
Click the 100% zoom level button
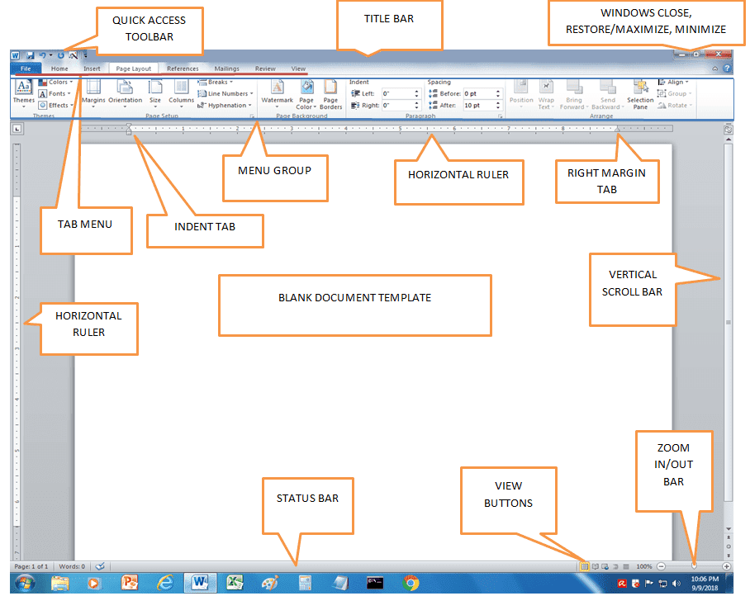click(643, 566)
